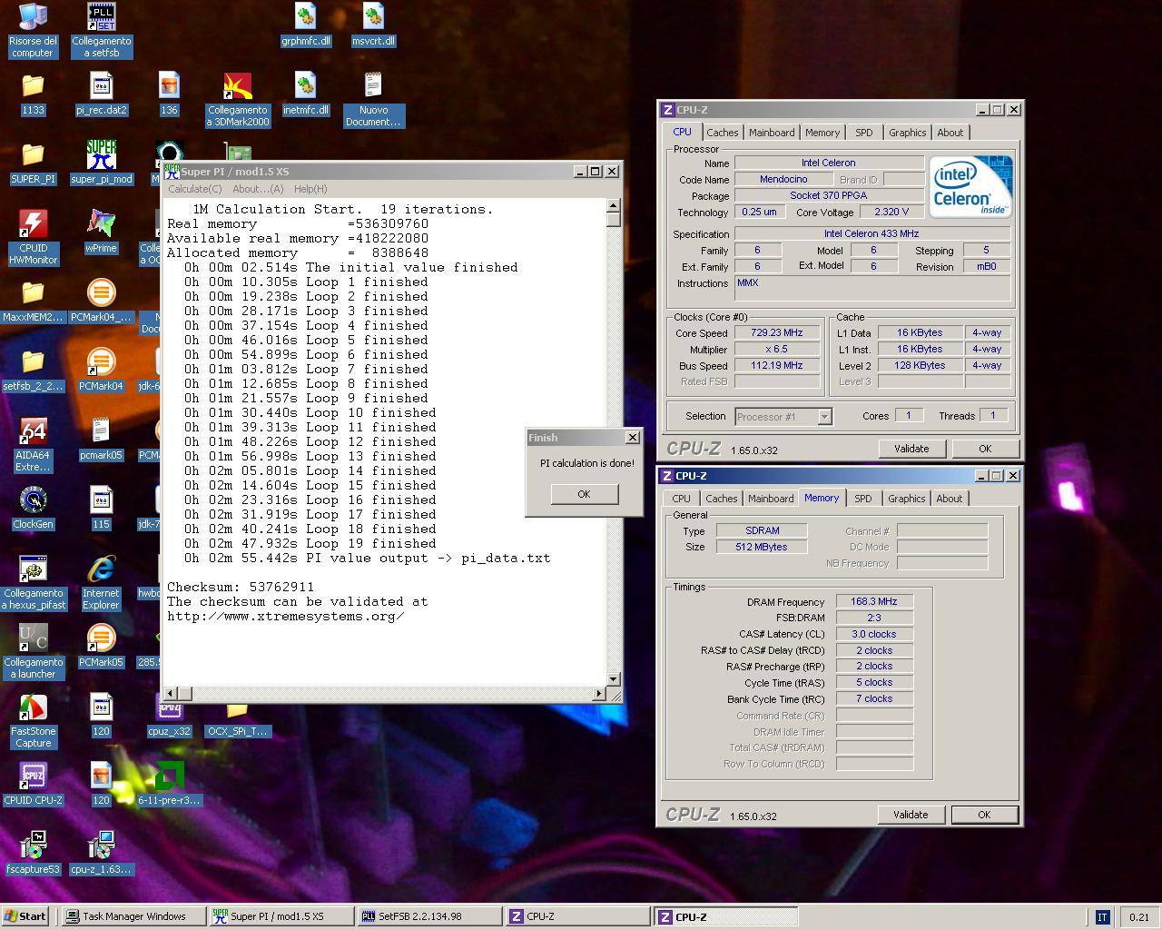This screenshot has height=930, width=1162.
Task: Click OK in upper CPU-Z window
Action: 985,449
